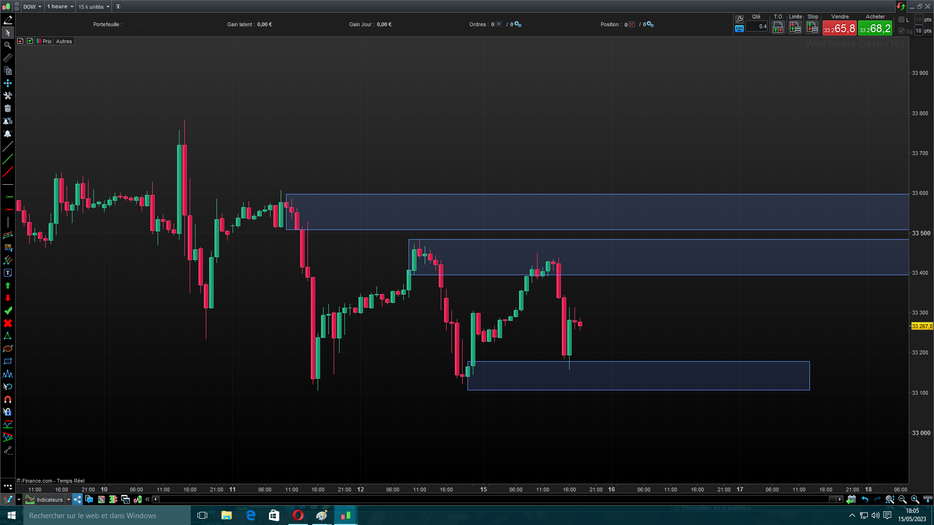The height and width of the screenshot is (525, 934).
Task: Expand the 1 heure timeframe dropdown
Action: point(60,7)
